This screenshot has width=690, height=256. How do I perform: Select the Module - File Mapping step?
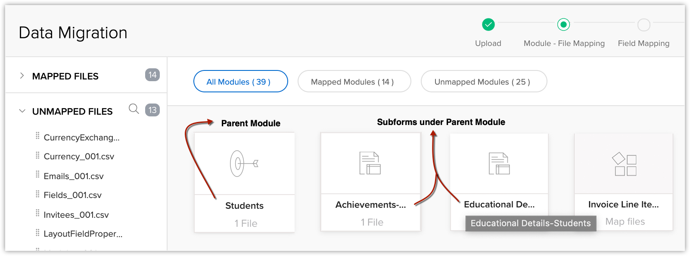point(563,25)
